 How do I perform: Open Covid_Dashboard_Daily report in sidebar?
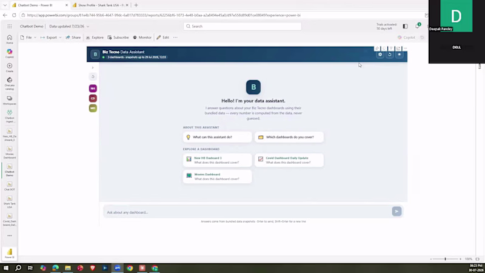tap(10, 220)
